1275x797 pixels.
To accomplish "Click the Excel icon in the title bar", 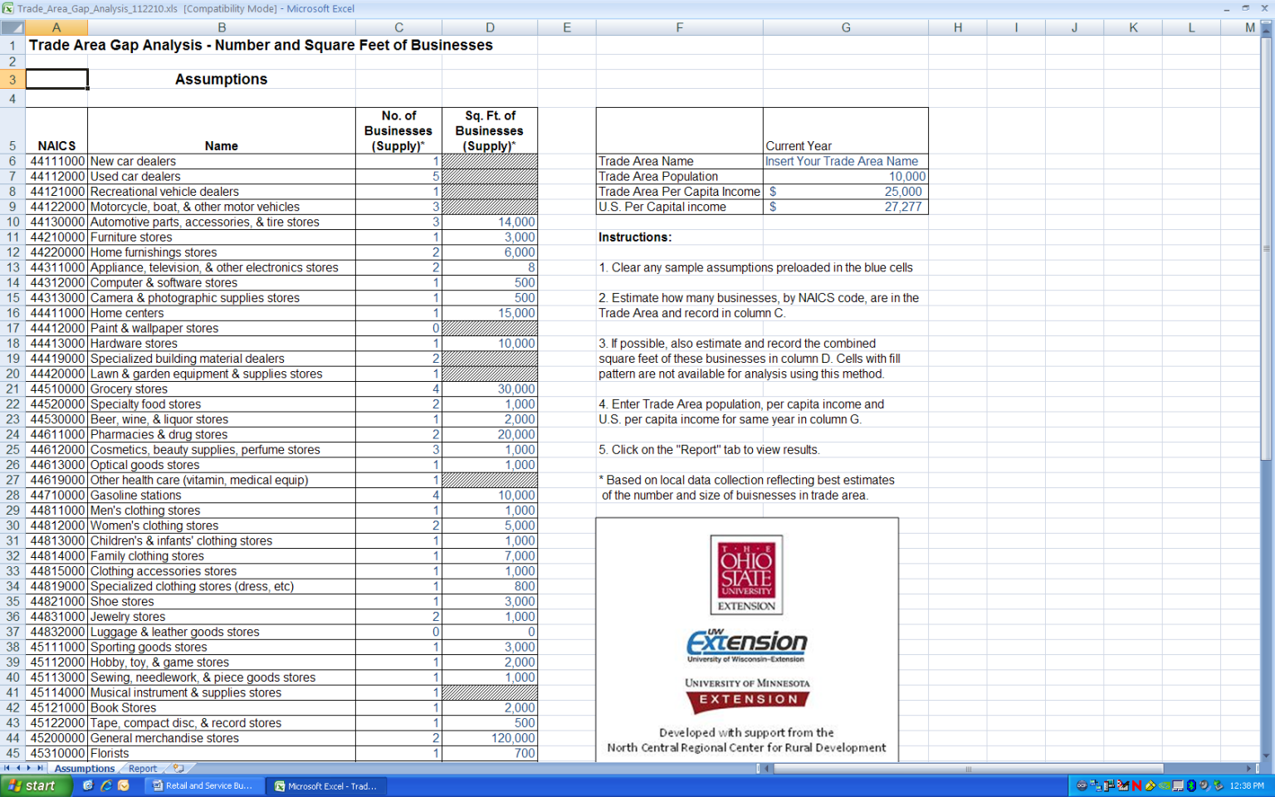I will (x=7, y=8).
